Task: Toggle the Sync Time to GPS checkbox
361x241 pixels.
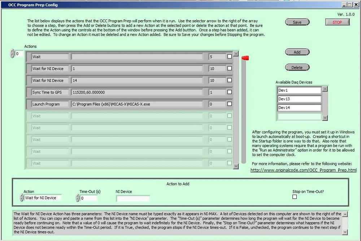Action: tap(230, 92)
